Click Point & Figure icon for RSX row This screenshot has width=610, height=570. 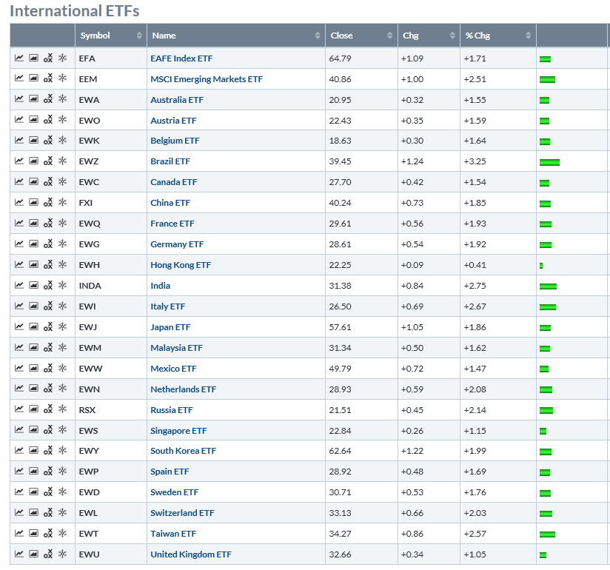point(48,409)
